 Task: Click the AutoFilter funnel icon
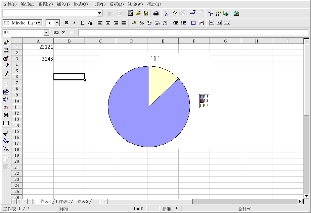coord(6,133)
